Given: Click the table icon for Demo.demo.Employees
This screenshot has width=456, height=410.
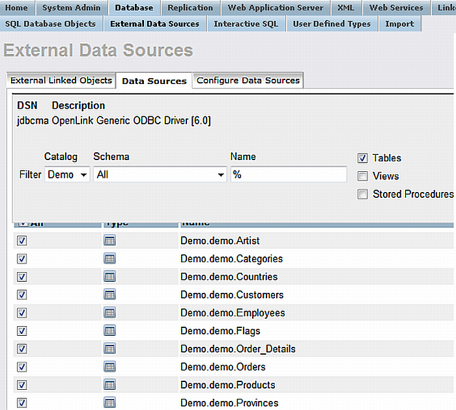Looking at the screenshot, I should pyautogui.click(x=109, y=312).
